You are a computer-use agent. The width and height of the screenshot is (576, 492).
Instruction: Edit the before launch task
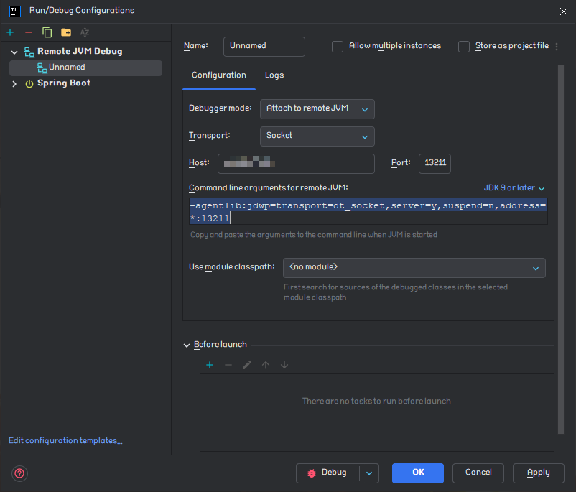point(247,365)
